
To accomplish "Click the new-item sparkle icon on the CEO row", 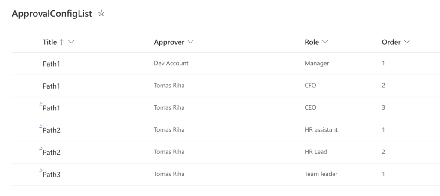I will click(x=41, y=104).
